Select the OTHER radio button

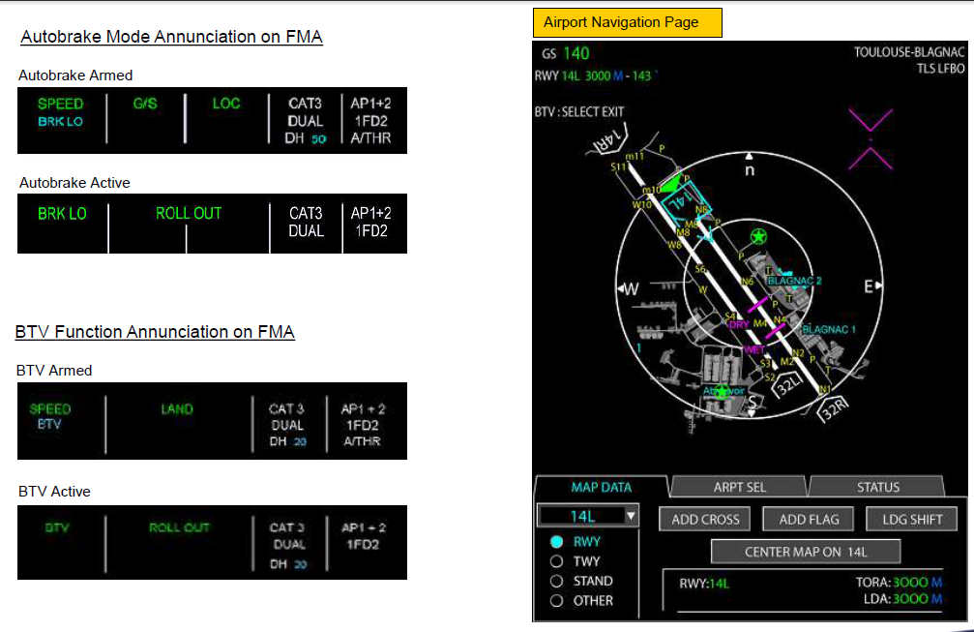[556, 601]
